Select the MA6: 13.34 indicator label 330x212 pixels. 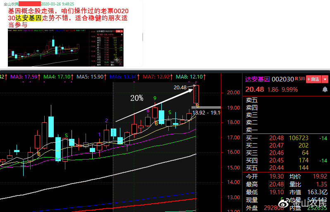click(124, 77)
